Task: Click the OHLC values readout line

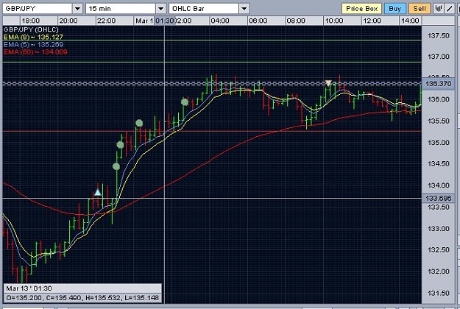Action: [82, 298]
